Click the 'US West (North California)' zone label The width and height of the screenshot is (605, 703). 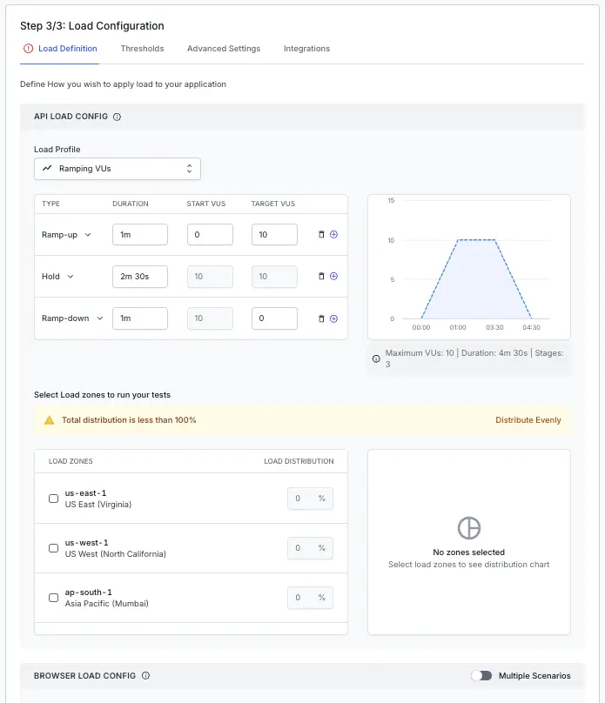coord(115,554)
